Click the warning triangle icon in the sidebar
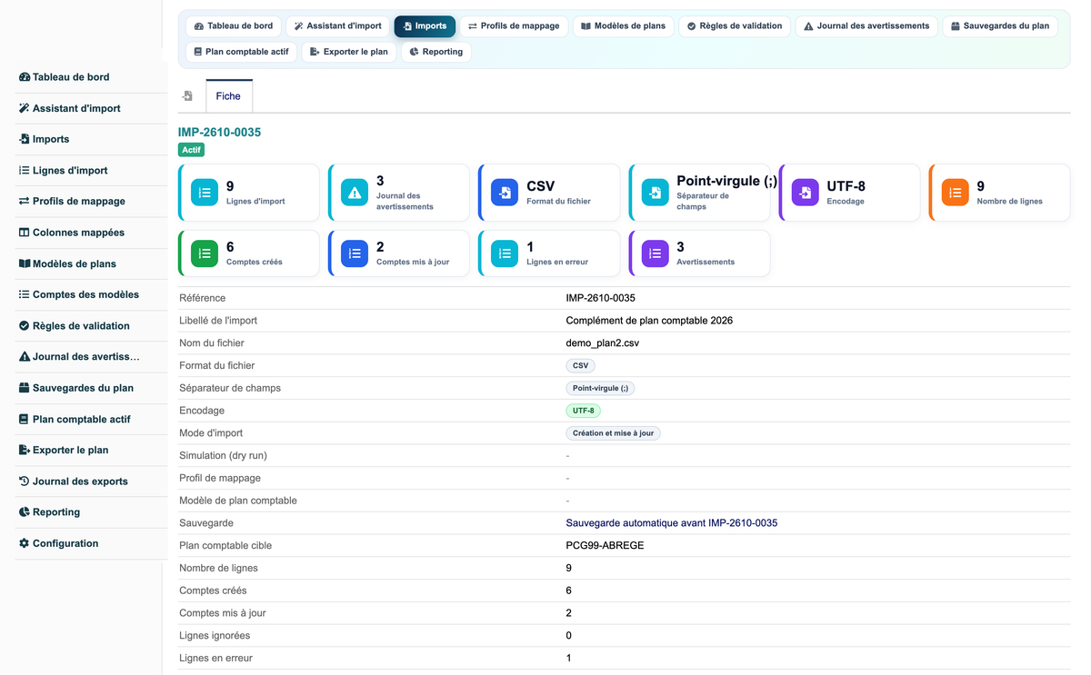This screenshot has height=675, width=1091. [x=25, y=357]
